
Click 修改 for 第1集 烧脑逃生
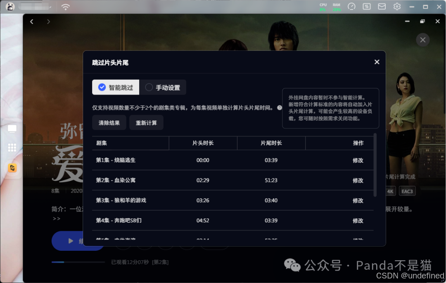coord(358,160)
